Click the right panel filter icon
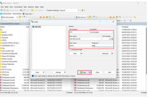 [x=94, y=17]
